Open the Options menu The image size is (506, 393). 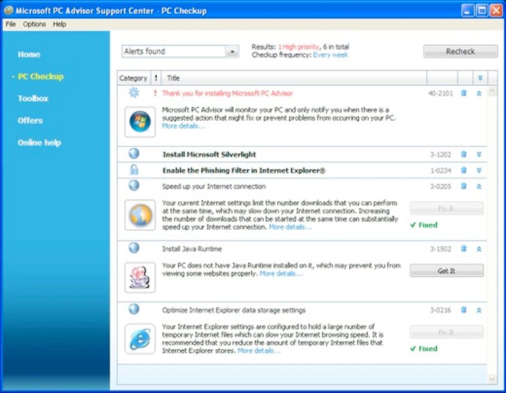(34, 24)
